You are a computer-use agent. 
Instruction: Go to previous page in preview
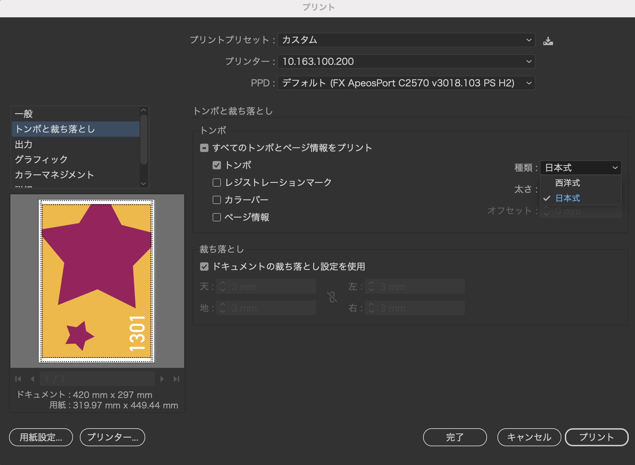32,379
